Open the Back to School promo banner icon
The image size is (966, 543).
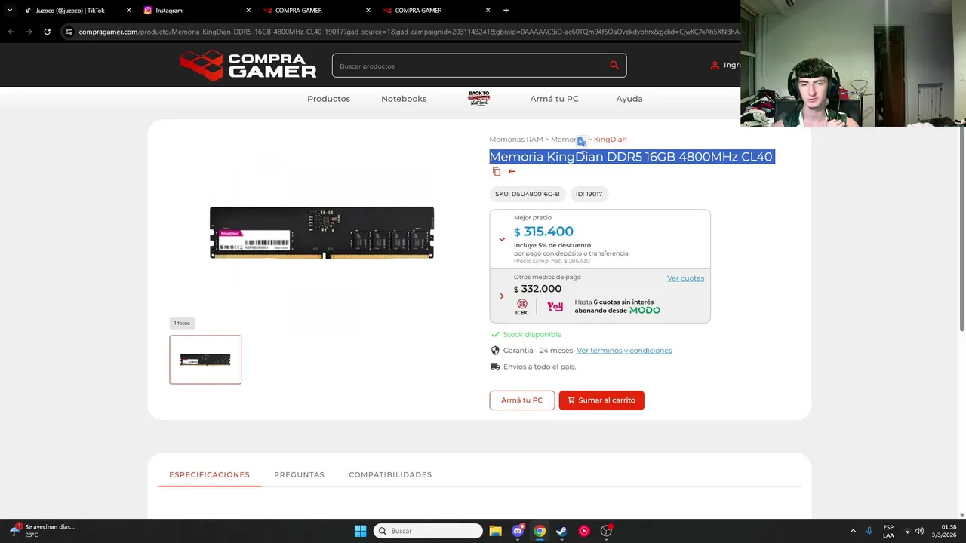coord(478,99)
